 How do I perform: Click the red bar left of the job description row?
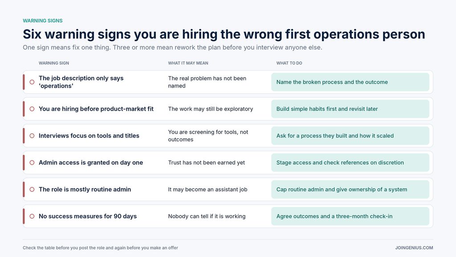pos(24,82)
